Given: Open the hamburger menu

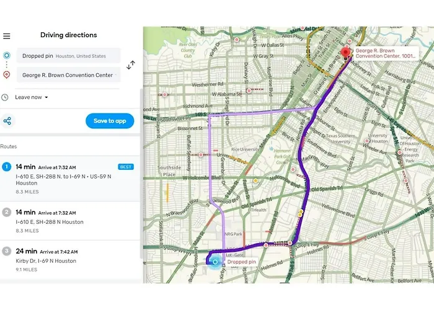Looking at the screenshot, I should 7,36.
